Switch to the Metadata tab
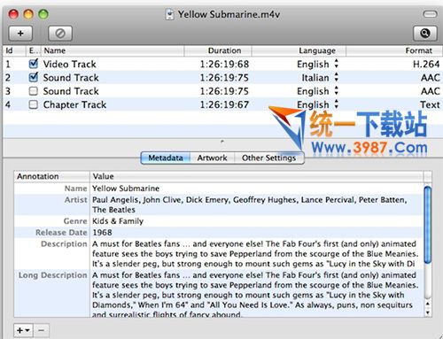Image resolution: width=443 pixels, height=339 pixels. coord(166,158)
